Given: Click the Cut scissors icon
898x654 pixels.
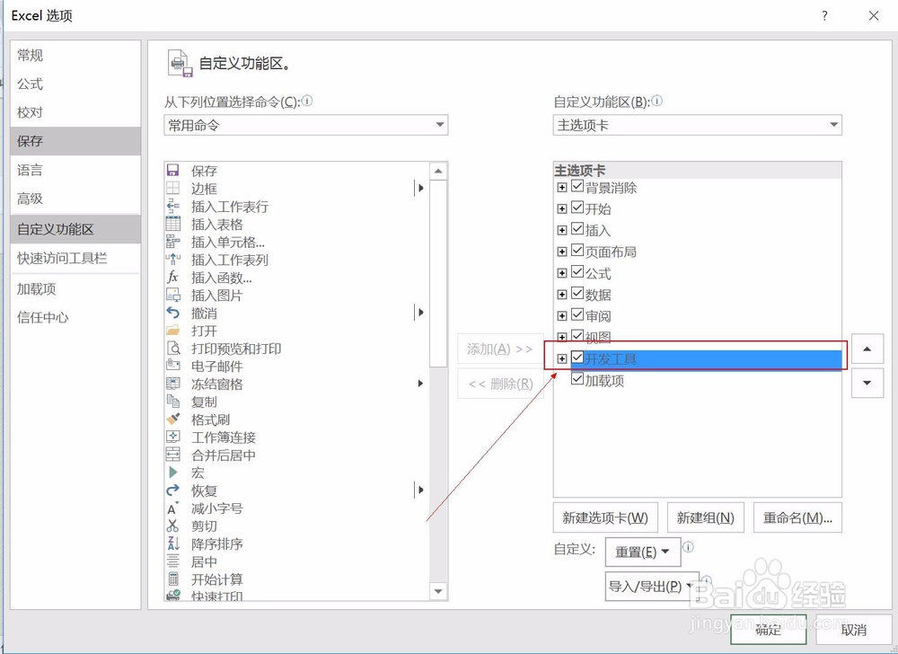Looking at the screenshot, I should tap(173, 526).
